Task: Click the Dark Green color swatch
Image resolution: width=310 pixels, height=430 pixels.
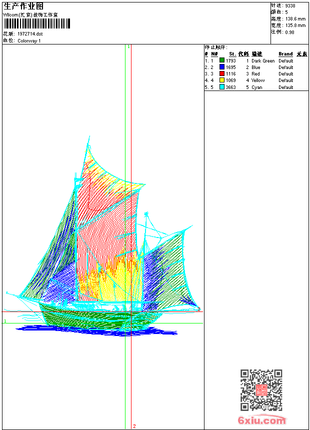Action: [x=221, y=60]
